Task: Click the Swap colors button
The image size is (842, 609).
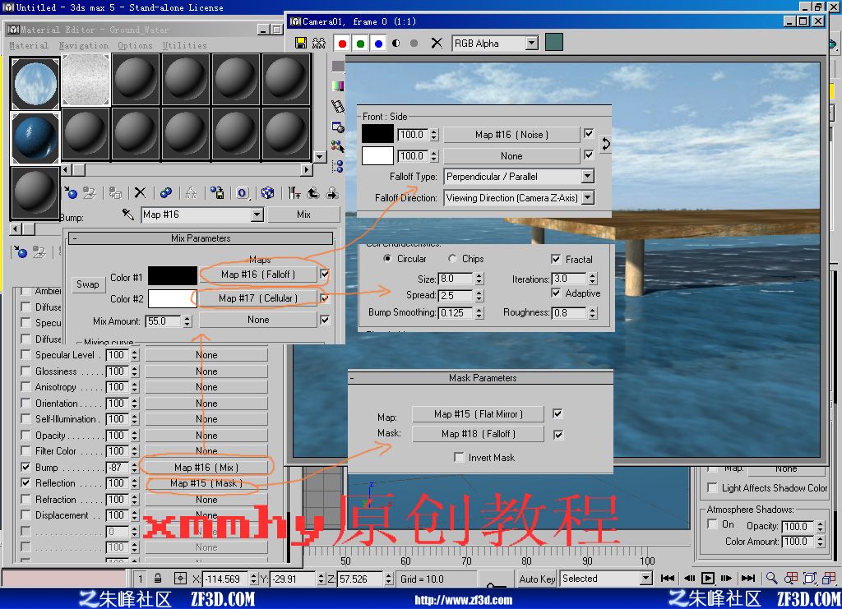Action: pyautogui.click(x=87, y=284)
